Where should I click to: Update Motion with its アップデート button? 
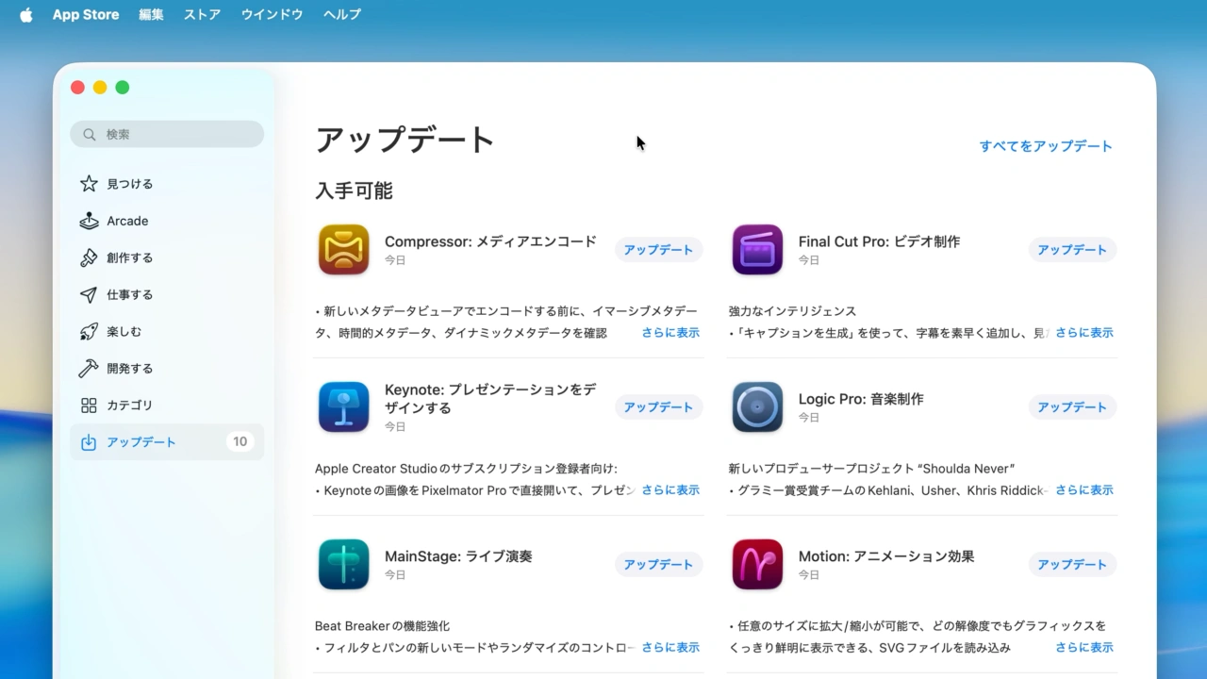[1072, 565]
